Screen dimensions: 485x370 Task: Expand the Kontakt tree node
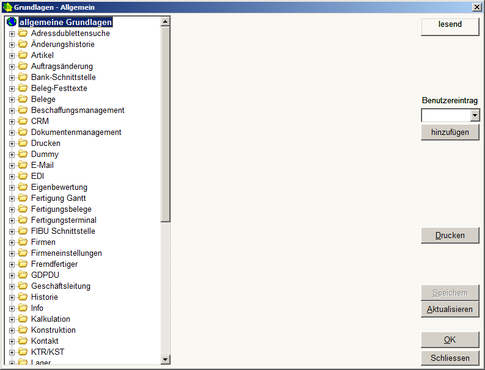tap(12, 341)
